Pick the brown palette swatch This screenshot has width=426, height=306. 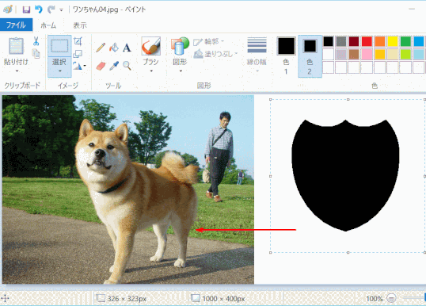354,55
